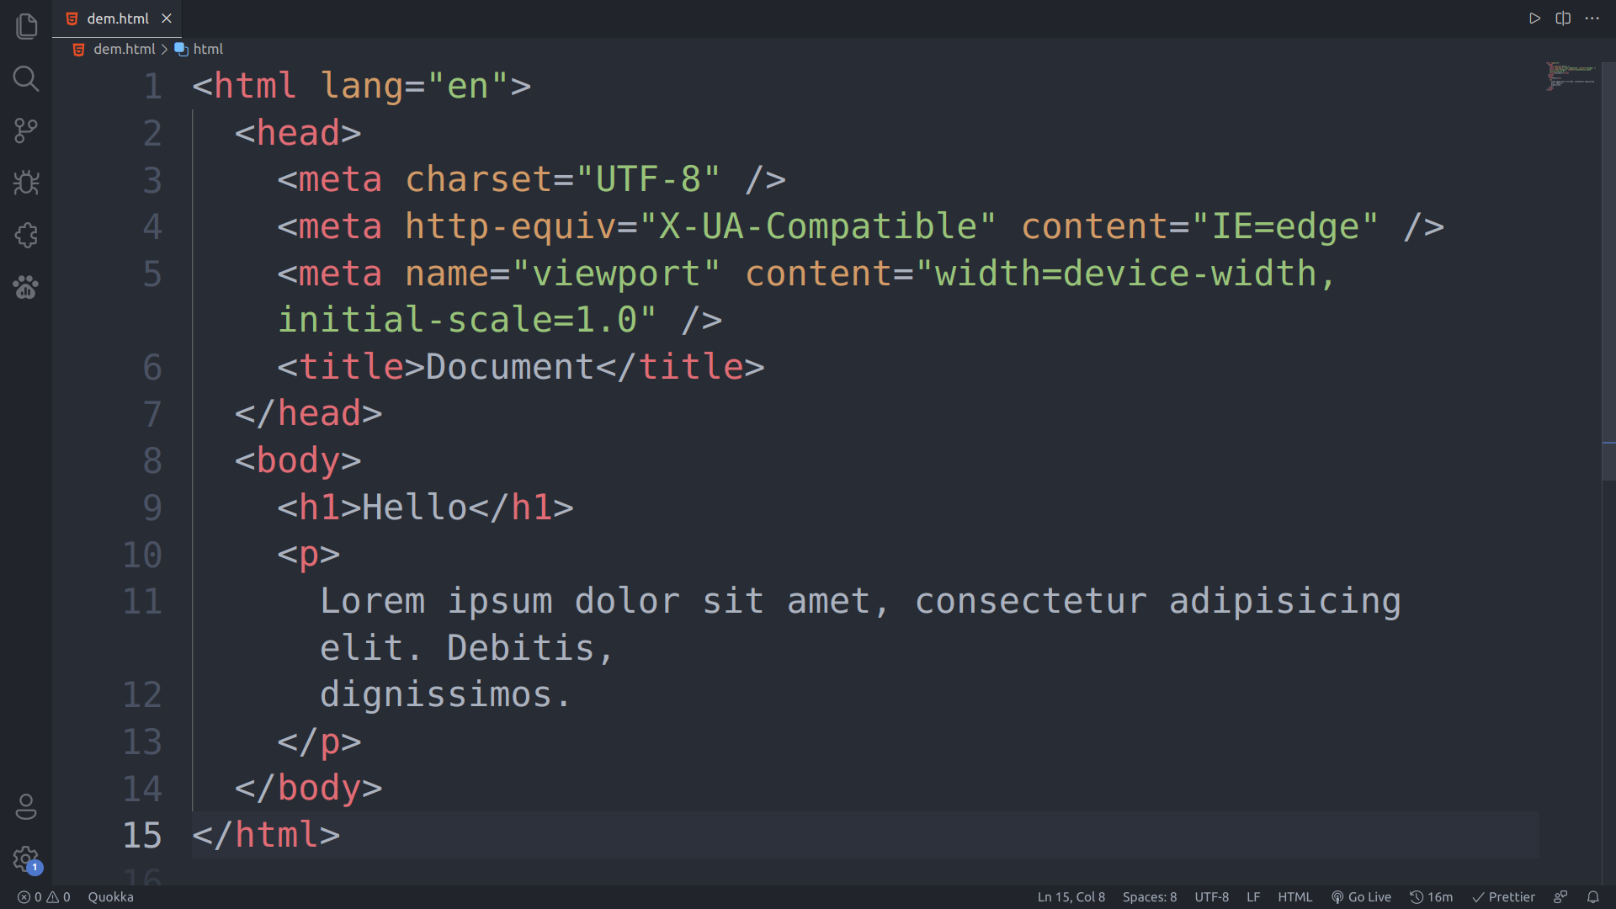The image size is (1616, 909).
Task: Switch to the dem.html tab
Action: click(117, 19)
